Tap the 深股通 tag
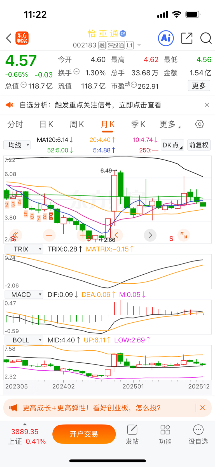 [116, 45]
